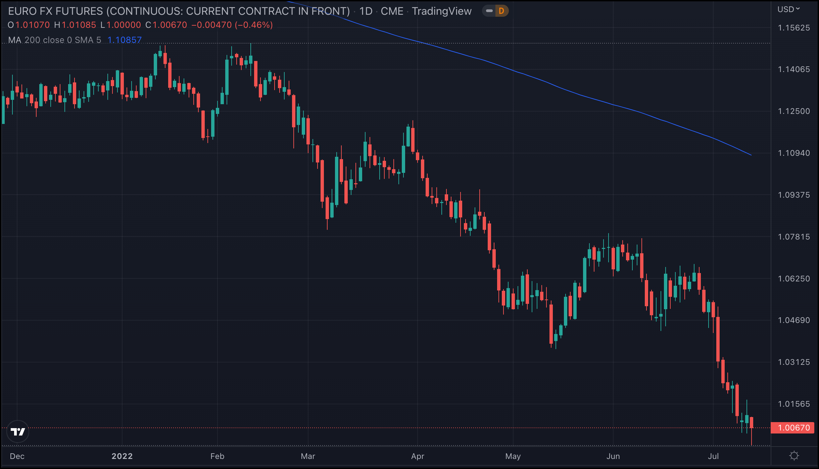Click the TradingView logo on the chart
The height and width of the screenshot is (469, 819).
tap(18, 431)
